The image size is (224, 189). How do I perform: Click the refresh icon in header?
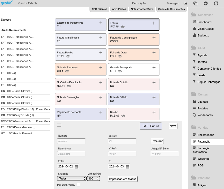pyautogui.click(x=216, y=3)
